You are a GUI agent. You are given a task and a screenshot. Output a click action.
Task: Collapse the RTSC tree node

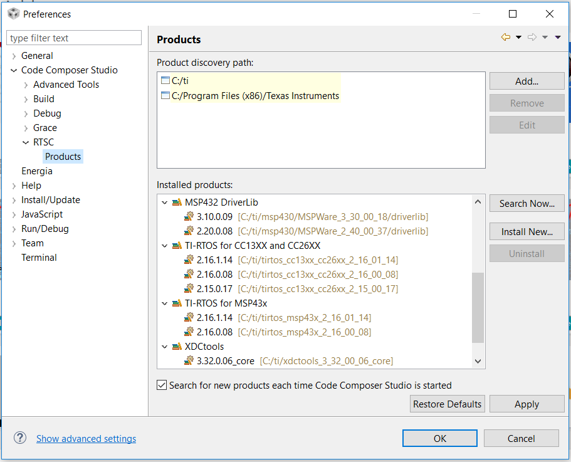click(x=26, y=142)
